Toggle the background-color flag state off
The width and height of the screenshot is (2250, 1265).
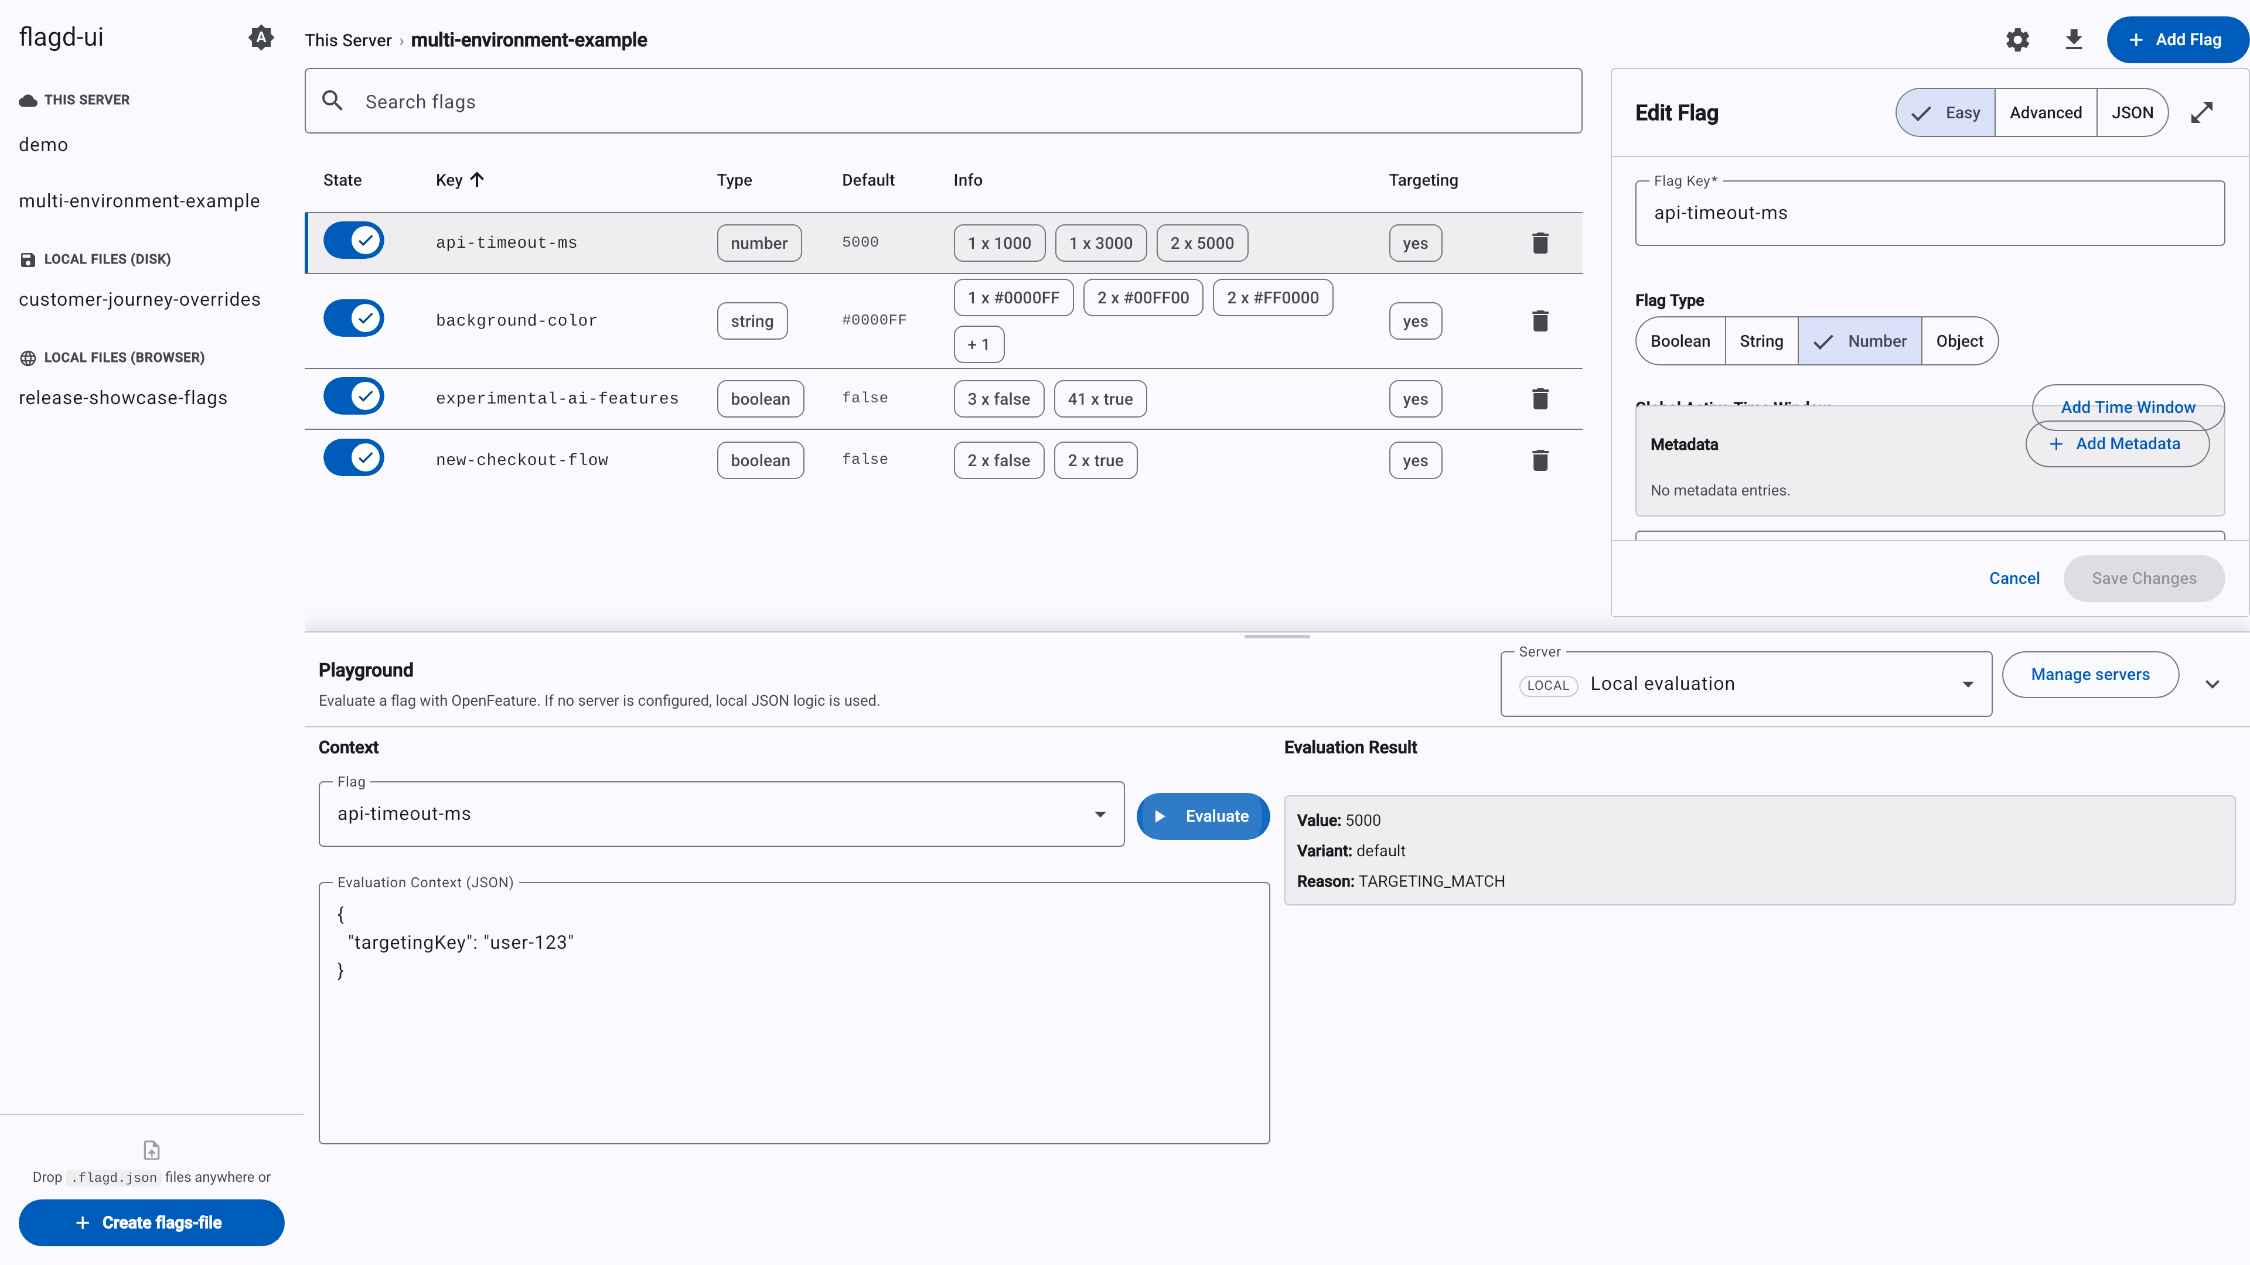point(354,318)
